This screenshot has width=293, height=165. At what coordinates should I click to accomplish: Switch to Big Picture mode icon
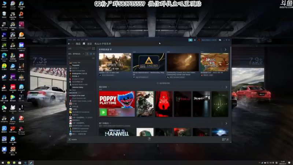coord(220,40)
